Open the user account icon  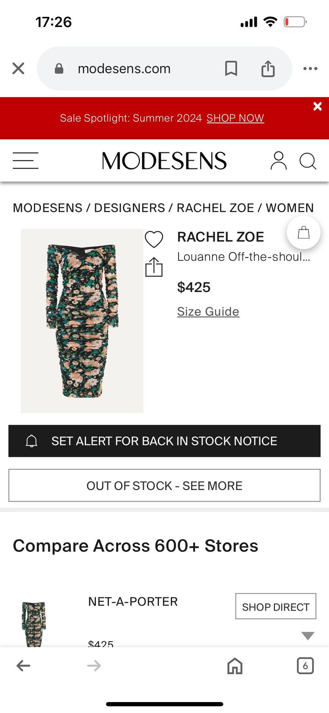278,161
